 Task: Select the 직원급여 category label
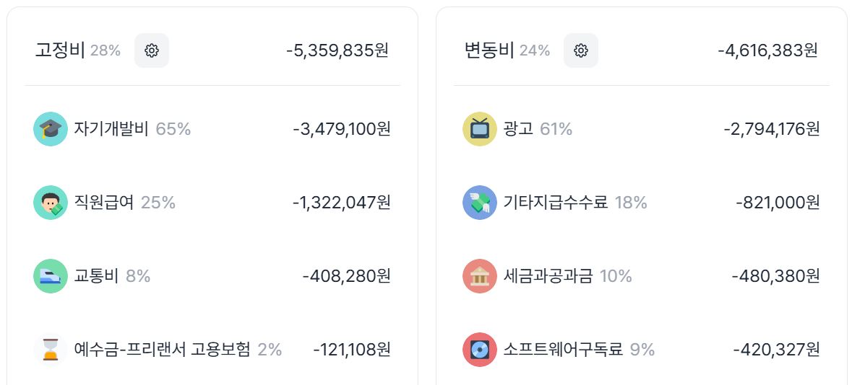click(104, 203)
